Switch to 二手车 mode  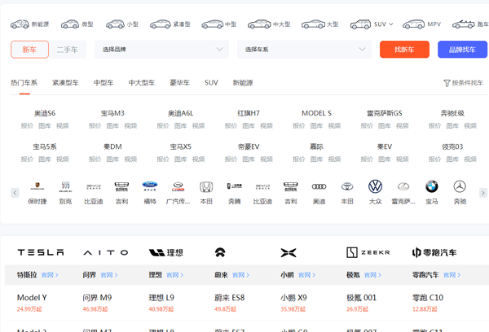click(68, 50)
